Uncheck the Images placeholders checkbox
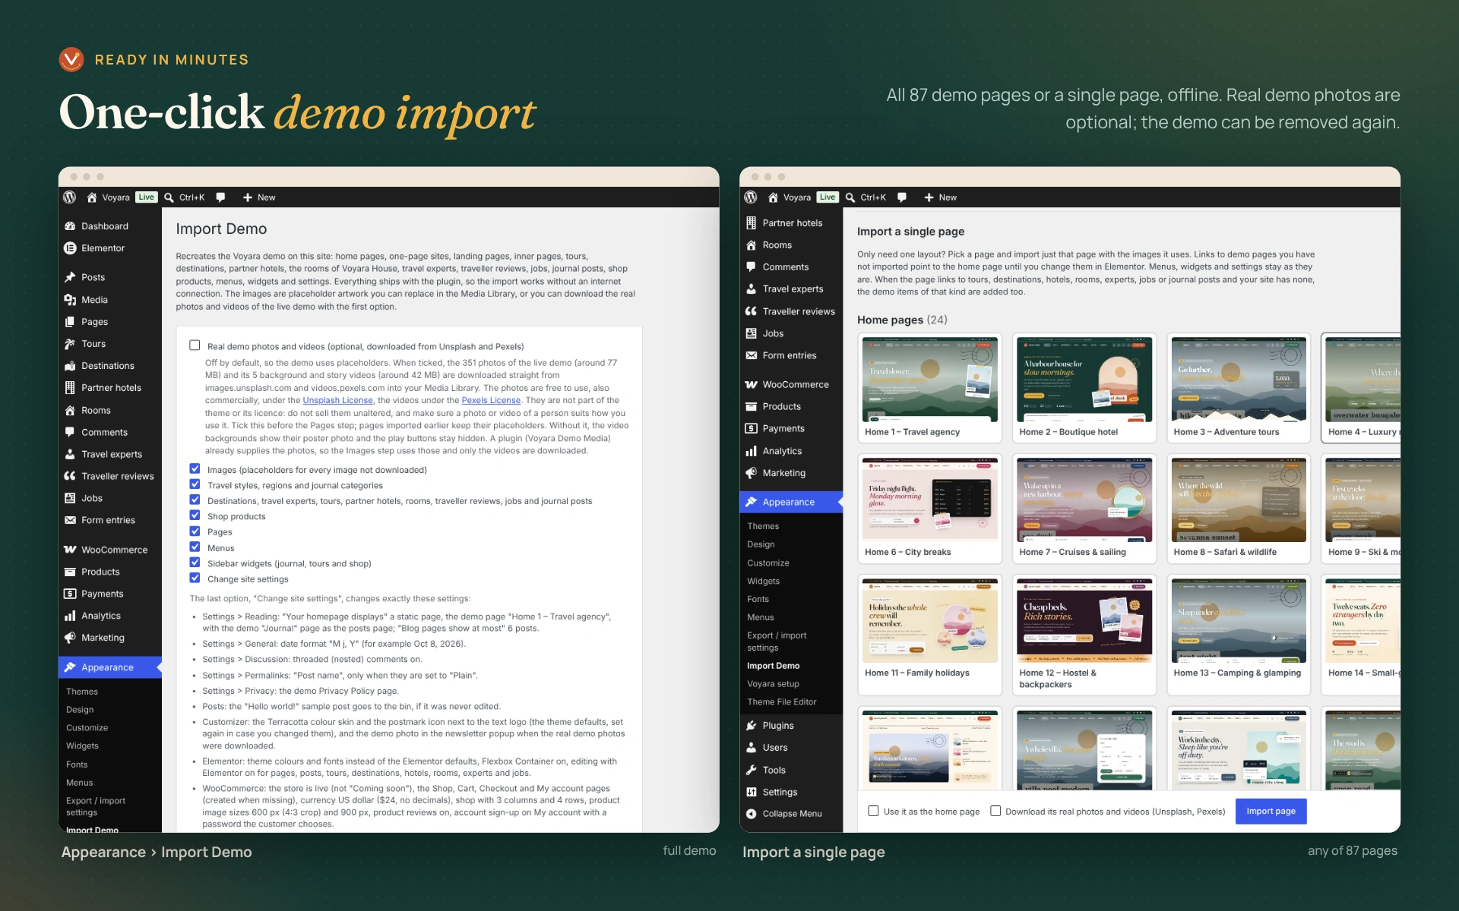The image size is (1459, 911). click(x=195, y=469)
